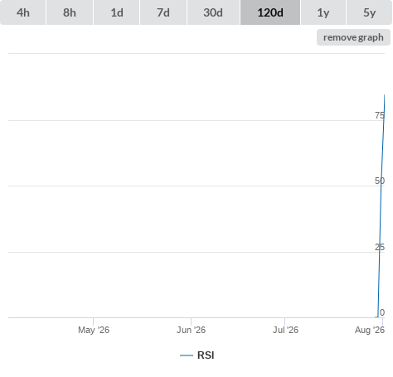Viewport: 393px width, 377px height.
Task: Click the 75 y-axis label
Action: tap(380, 115)
